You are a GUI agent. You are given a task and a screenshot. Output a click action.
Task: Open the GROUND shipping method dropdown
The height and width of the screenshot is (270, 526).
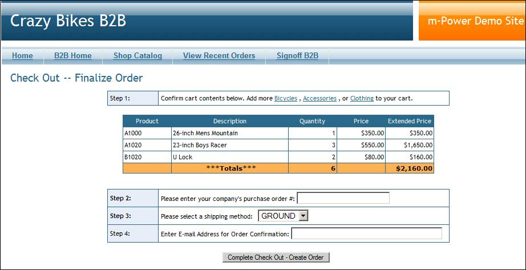point(283,216)
